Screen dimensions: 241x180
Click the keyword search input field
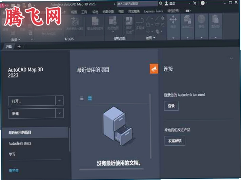pos(137,3)
